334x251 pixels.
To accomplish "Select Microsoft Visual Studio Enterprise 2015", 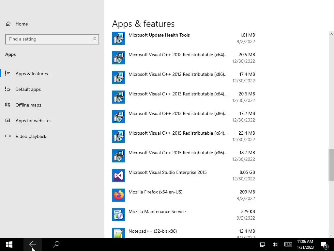I will [184, 176].
